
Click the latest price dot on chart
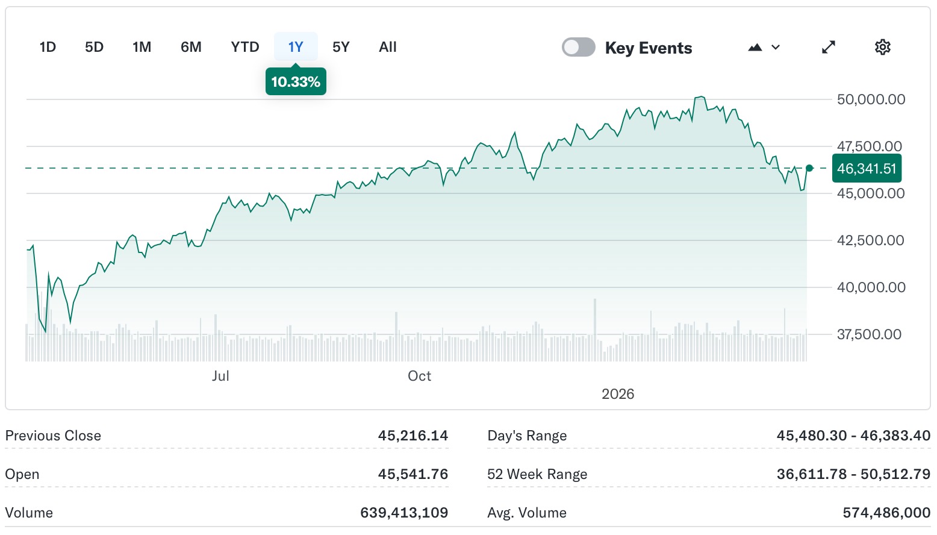pyautogui.click(x=809, y=168)
